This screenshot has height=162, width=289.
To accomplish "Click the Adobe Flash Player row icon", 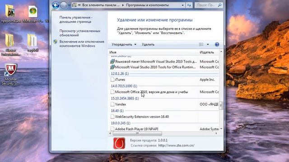I will coord(112,129).
